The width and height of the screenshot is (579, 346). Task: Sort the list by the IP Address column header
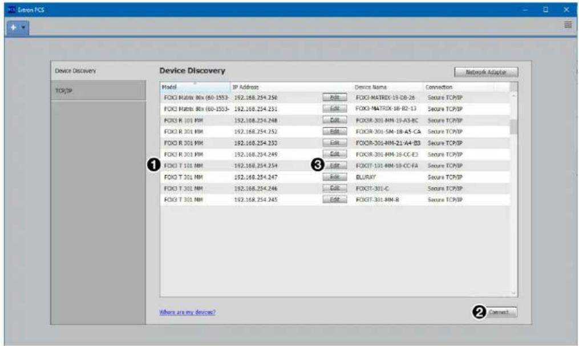(291, 87)
